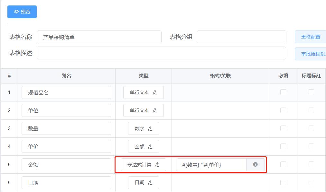Click the eye icon inside the 预览 button
Viewport: 326px width, 192px height.
tap(16, 12)
